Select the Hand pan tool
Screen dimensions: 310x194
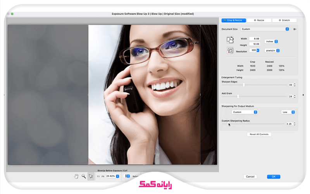(76, 176)
